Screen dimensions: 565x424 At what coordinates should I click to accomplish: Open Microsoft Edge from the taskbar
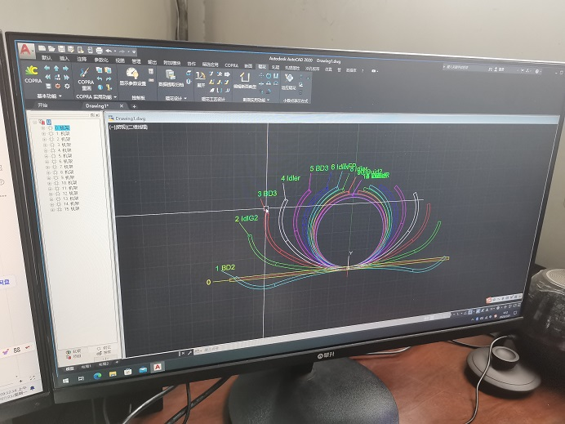tap(97, 376)
